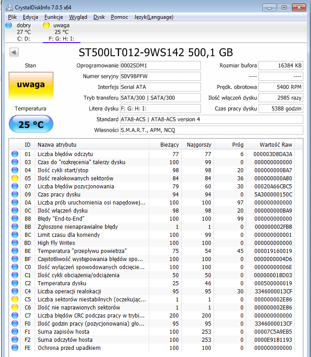Image resolution: width=311 pixels, height=357 pixels.
Task: Click status icon of attribute C1 row
Action: point(15,275)
